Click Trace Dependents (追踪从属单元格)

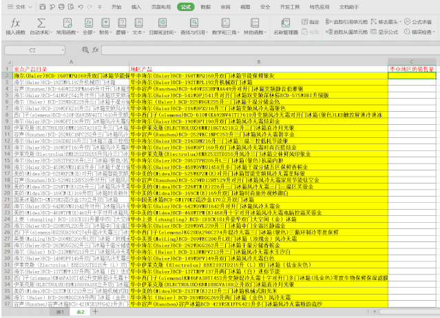346,32
